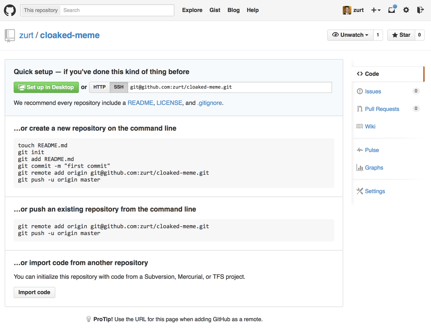Open Gist in top navigation

[215, 10]
